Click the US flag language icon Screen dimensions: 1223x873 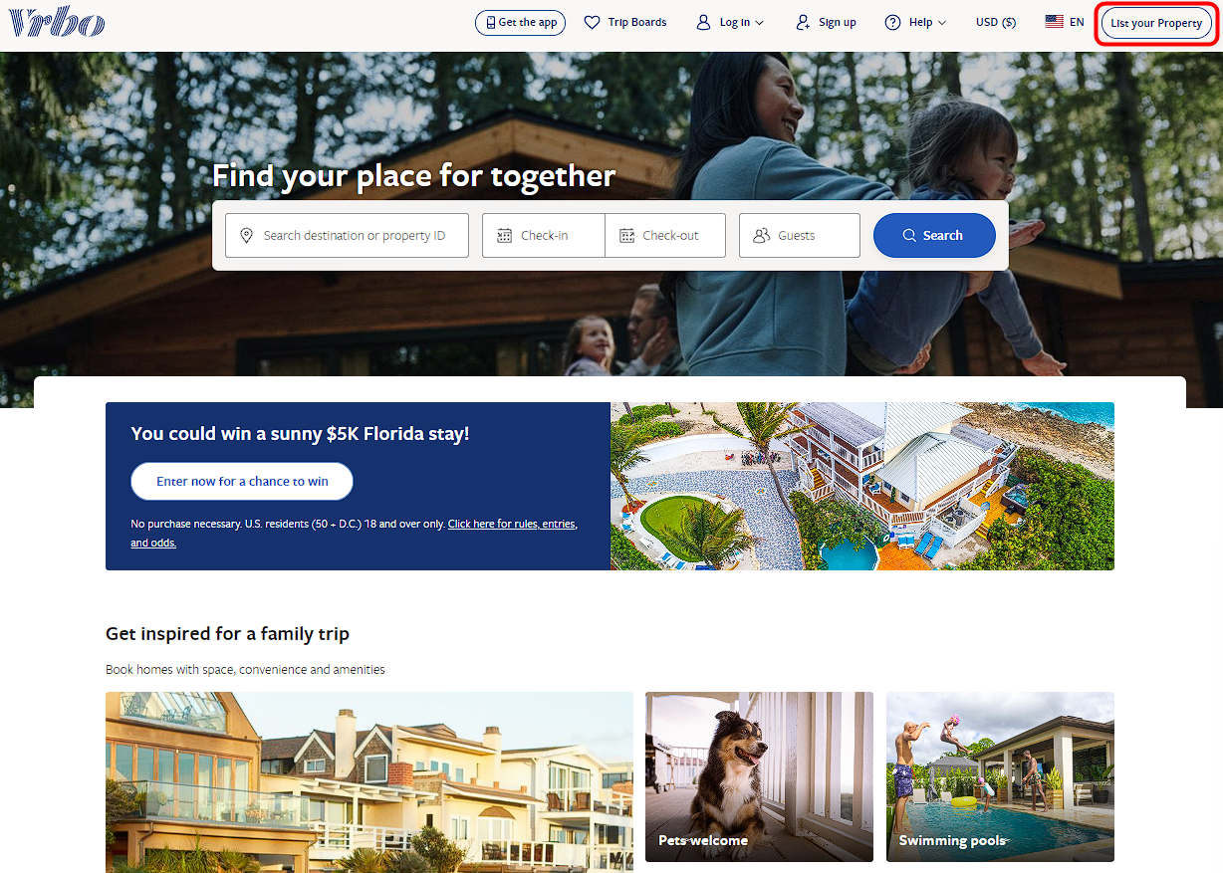pos(1054,21)
